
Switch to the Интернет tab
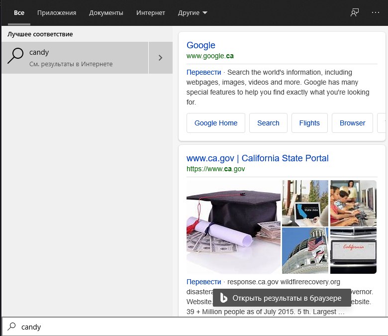150,12
